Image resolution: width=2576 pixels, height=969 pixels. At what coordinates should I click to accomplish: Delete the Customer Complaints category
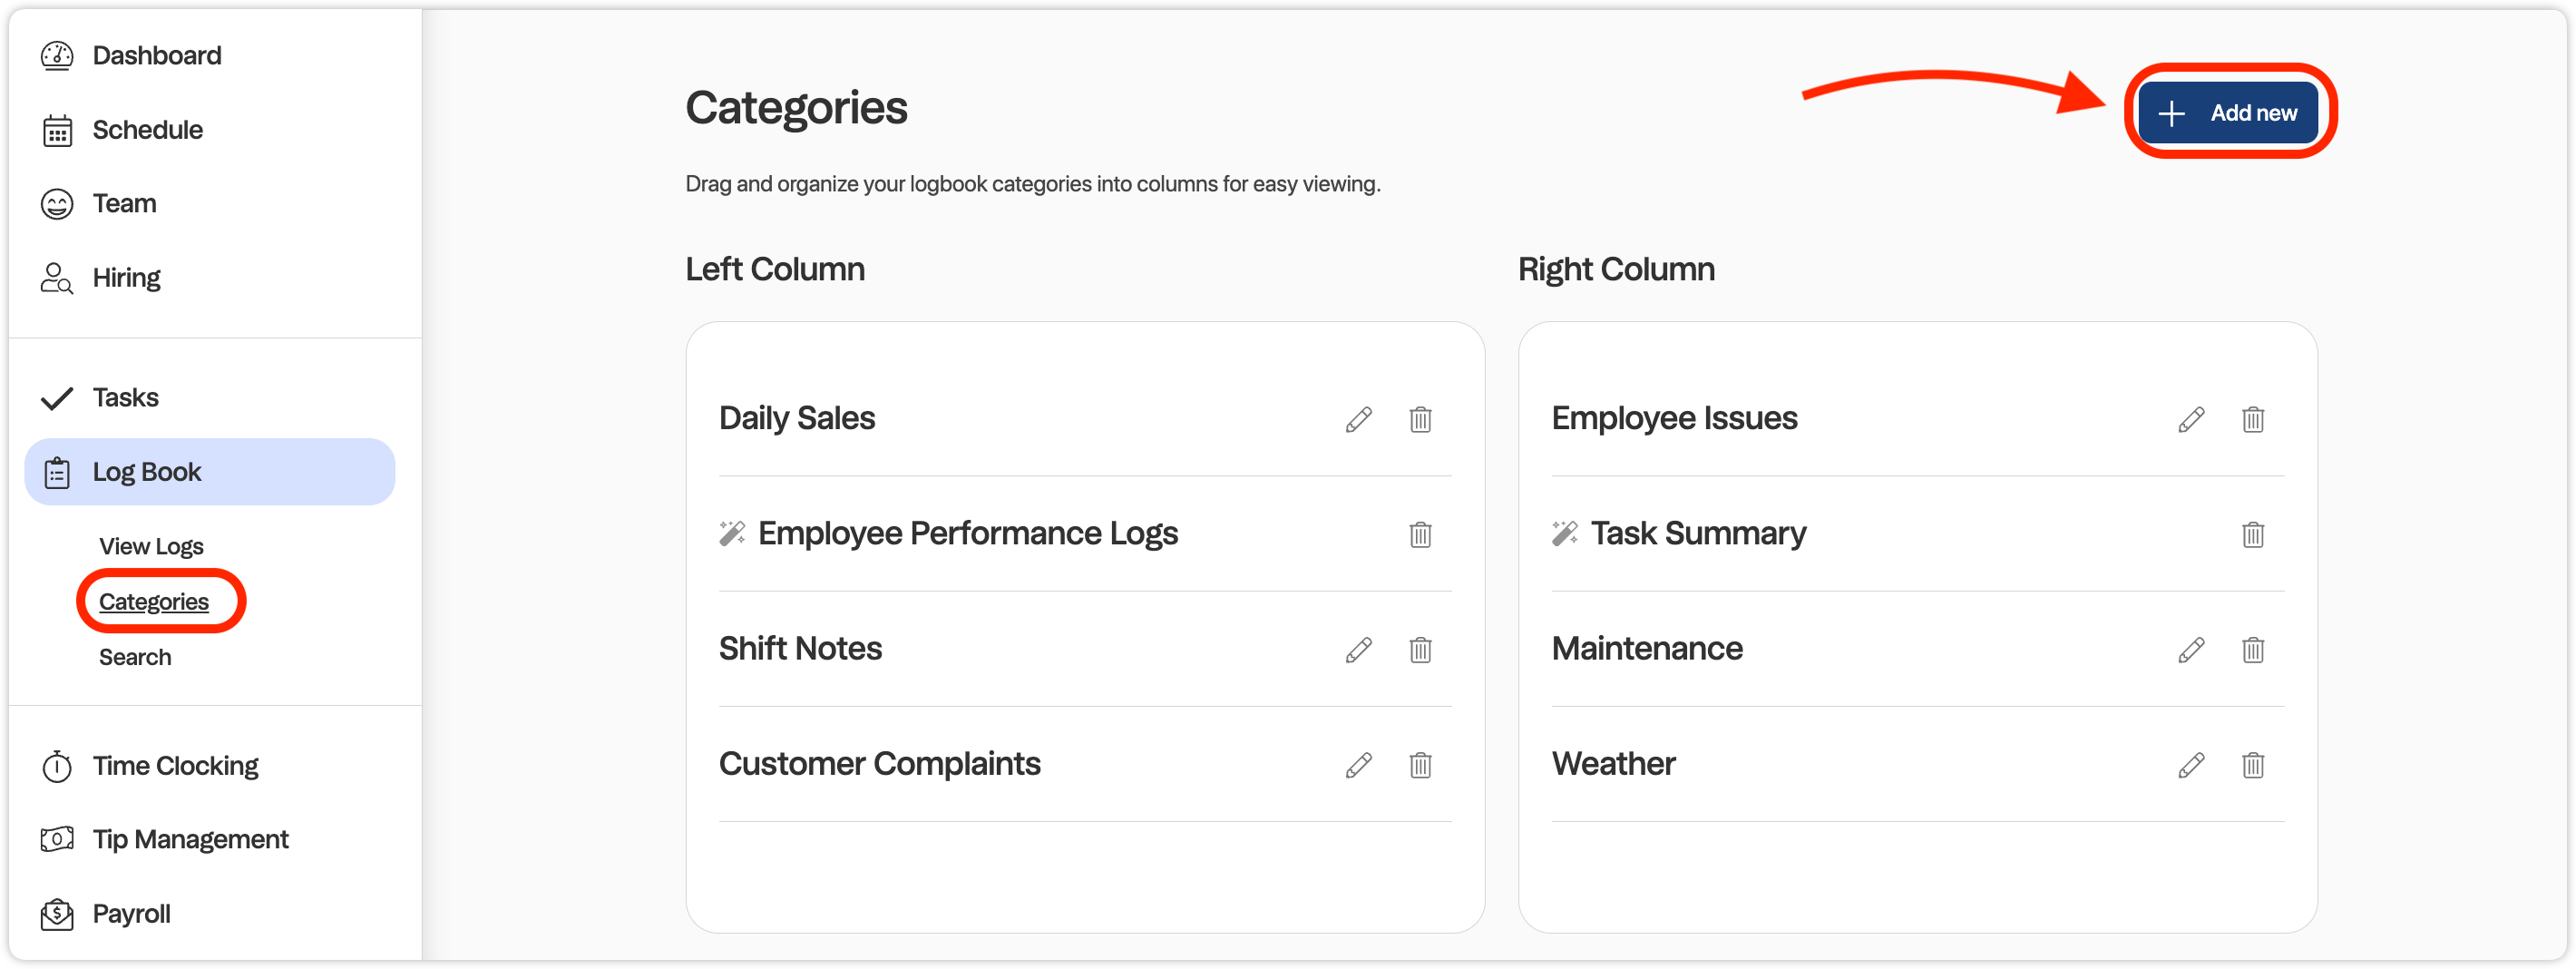tap(1420, 765)
